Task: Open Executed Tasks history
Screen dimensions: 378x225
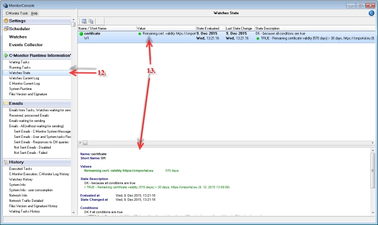Action: tap(21, 169)
